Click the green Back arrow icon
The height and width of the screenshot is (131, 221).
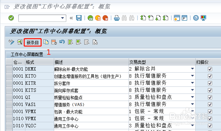pyautogui.click(x=90, y=18)
